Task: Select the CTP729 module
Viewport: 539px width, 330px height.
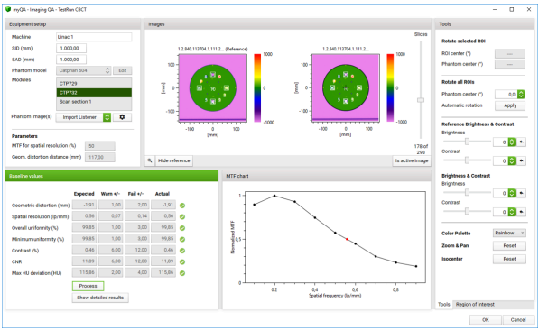Action: point(94,84)
